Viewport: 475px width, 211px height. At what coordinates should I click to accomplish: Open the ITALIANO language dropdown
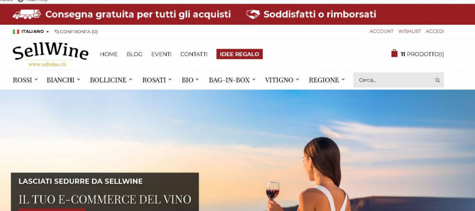[x=31, y=32]
